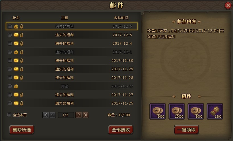
Task: Click the opened envelope icon on 2017-12-6 mail
Action: point(16,26)
